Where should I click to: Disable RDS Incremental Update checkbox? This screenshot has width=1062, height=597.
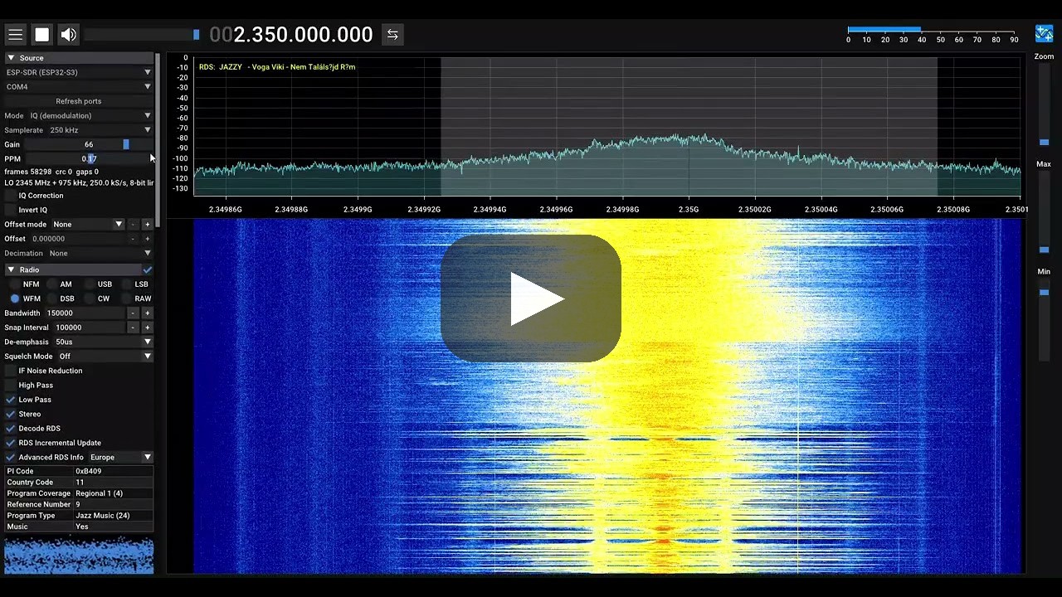11,443
